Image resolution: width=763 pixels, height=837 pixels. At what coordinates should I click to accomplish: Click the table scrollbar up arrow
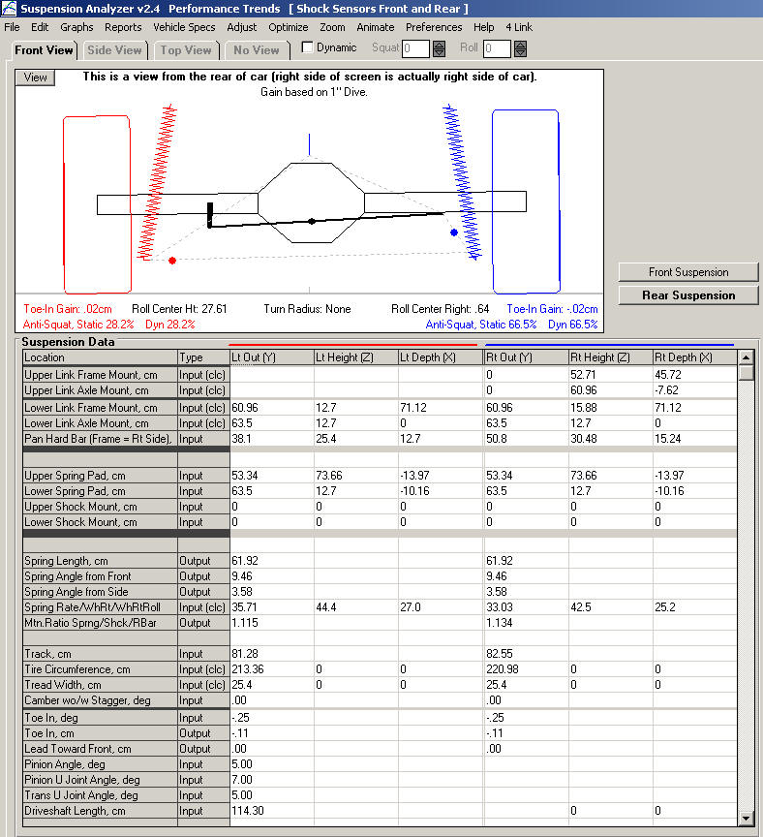coord(746,357)
